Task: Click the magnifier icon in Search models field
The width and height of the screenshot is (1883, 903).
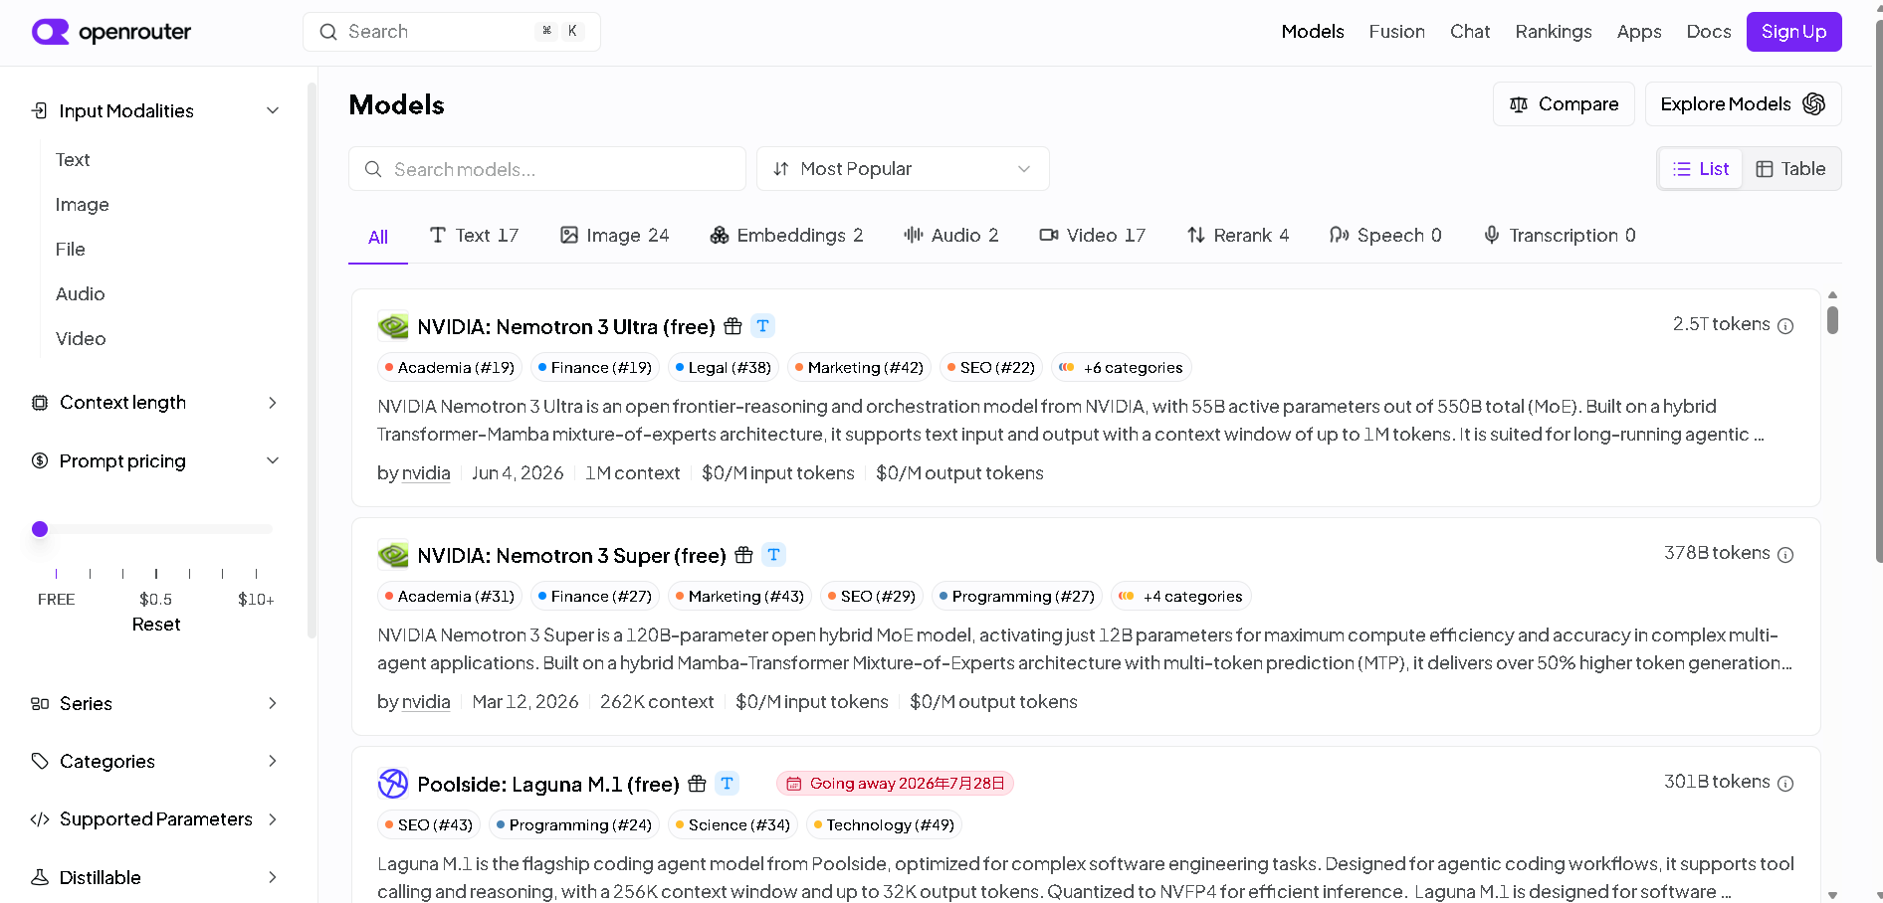Action: click(373, 169)
